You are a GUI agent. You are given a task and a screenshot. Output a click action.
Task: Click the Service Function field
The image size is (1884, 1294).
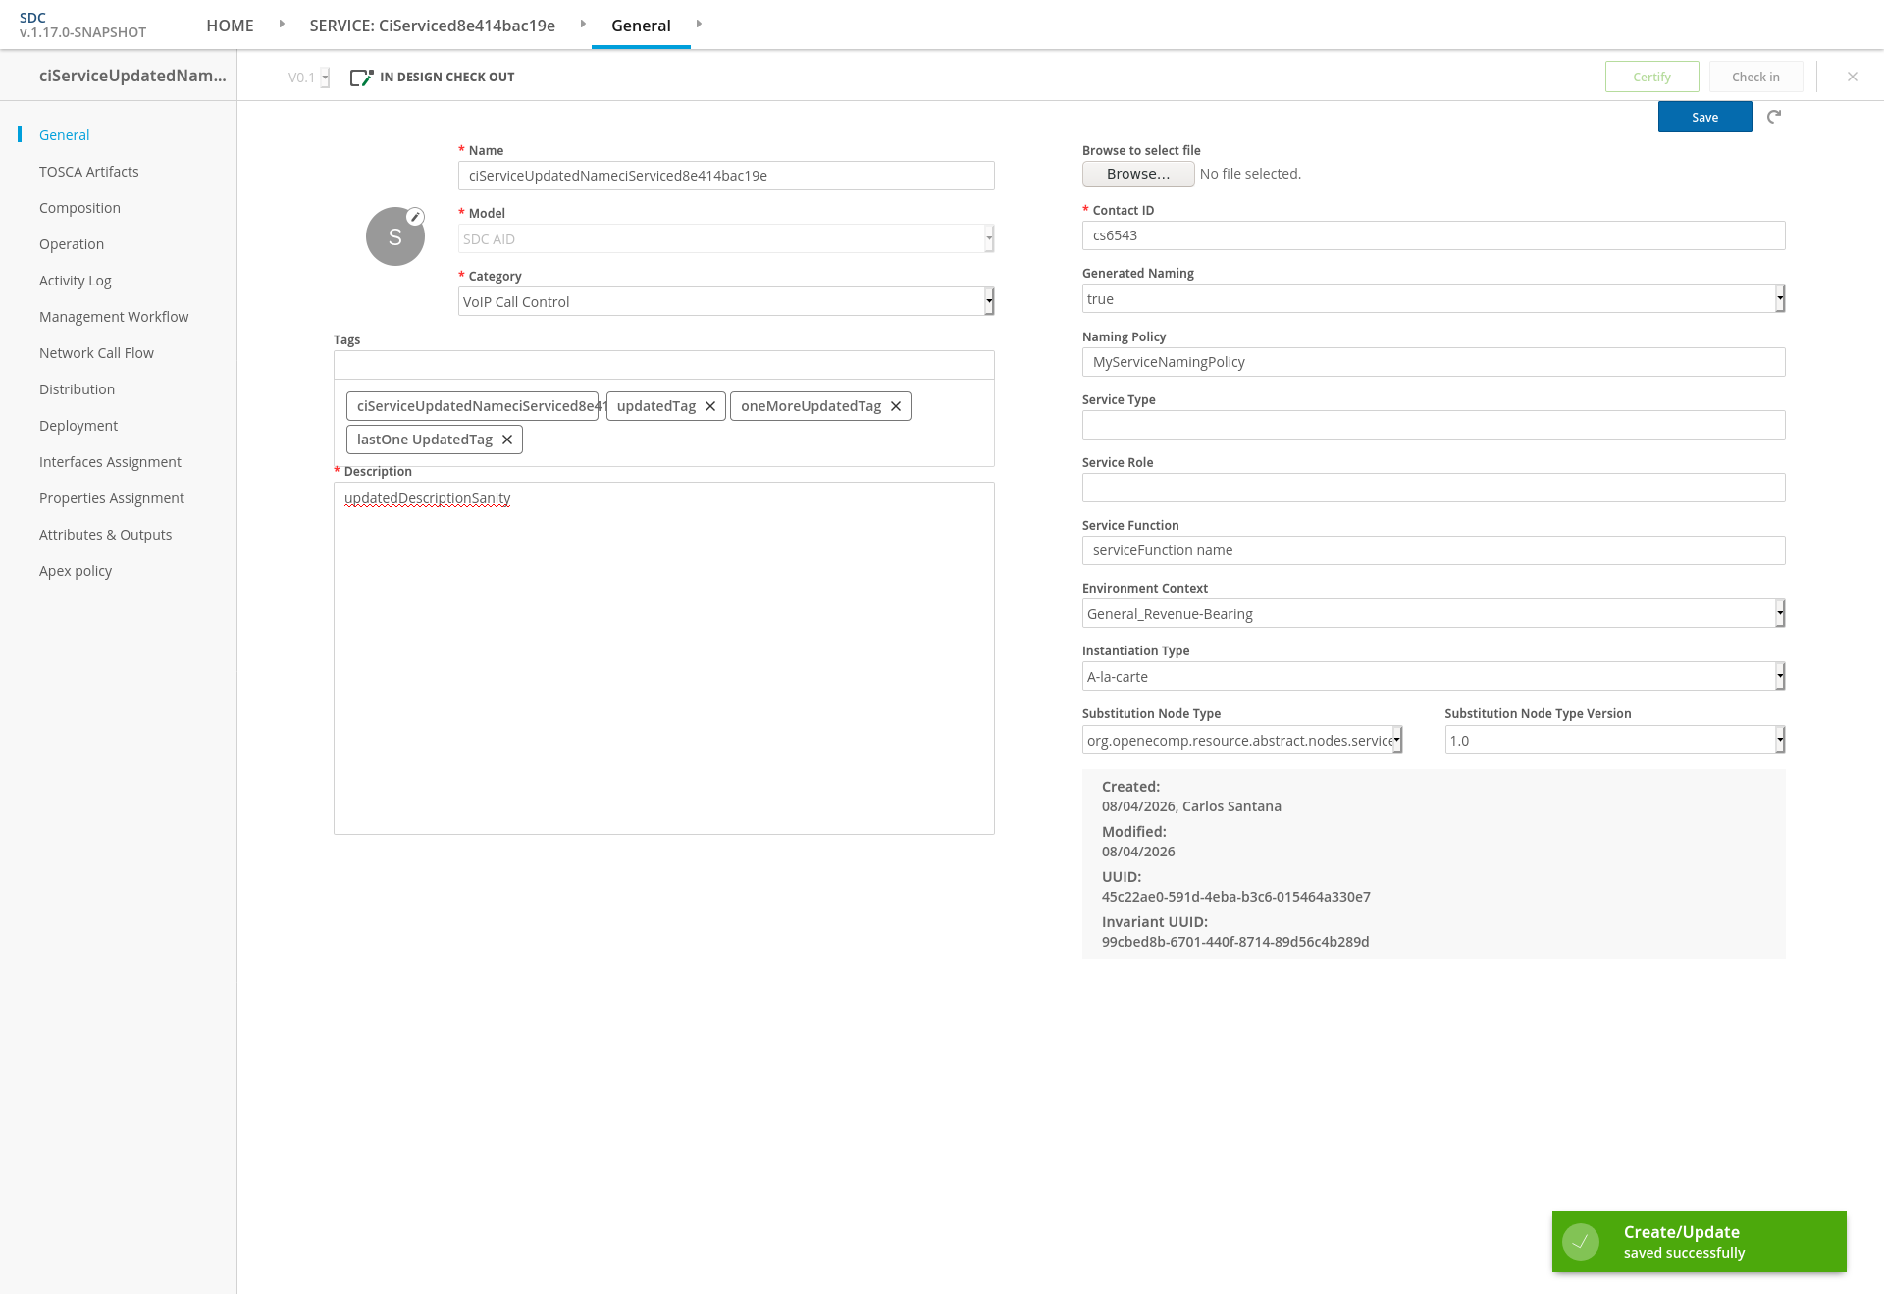click(1434, 550)
